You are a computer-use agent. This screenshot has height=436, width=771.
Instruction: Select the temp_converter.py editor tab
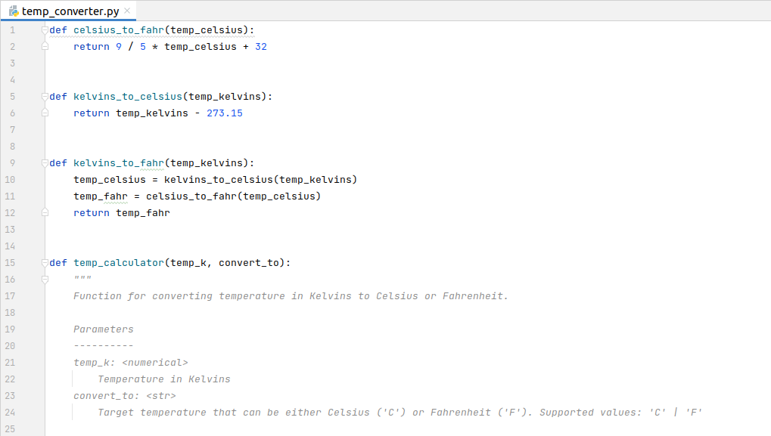pyautogui.click(x=68, y=11)
